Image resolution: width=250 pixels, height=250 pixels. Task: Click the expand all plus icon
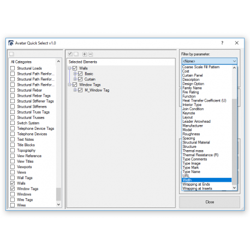coord(85,54)
